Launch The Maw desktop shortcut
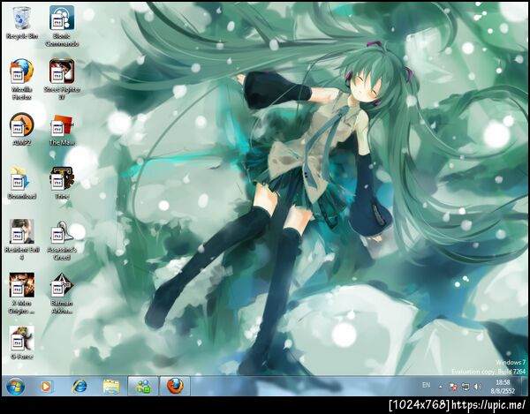Image resolution: width=530 pixels, height=414 pixels. point(62,130)
